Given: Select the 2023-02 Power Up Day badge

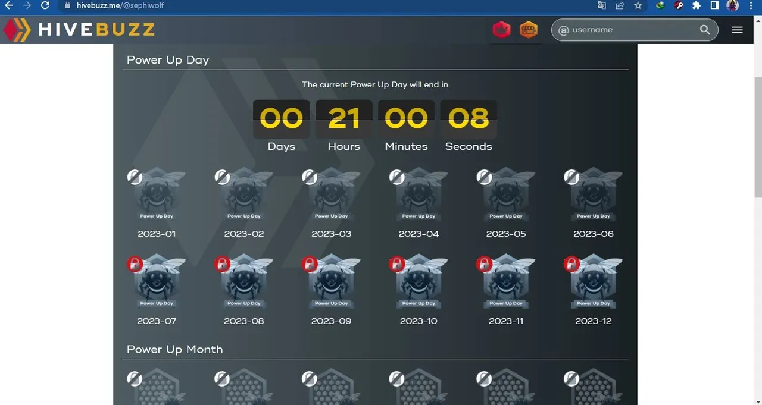Looking at the screenshot, I should [x=244, y=195].
